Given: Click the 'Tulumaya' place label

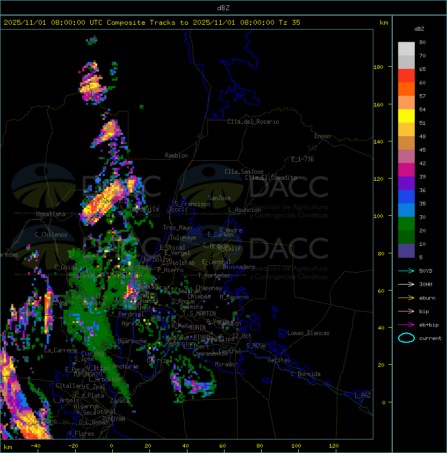Looking at the screenshot, I should pos(183,237).
